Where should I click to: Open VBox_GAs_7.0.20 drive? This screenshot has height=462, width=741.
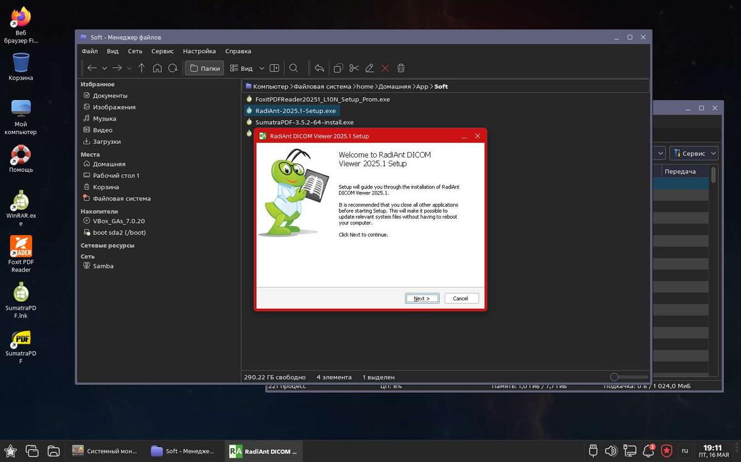click(x=119, y=221)
